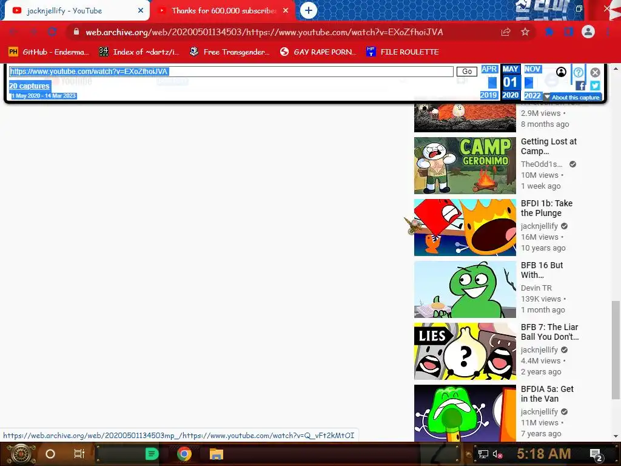Open the Camp Geronimo video thumbnail

465,166
